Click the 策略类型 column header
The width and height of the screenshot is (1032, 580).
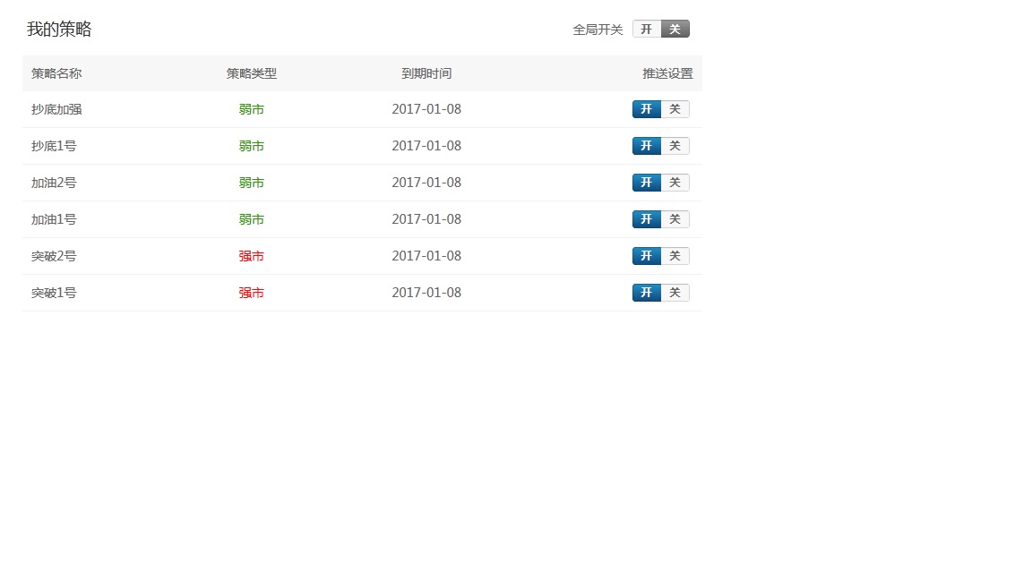pyautogui.click(x=252, y=73)
